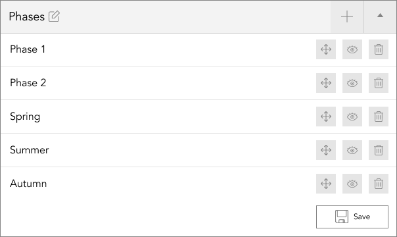Click the move handle for Phase 2

click(x=326, y=83)
